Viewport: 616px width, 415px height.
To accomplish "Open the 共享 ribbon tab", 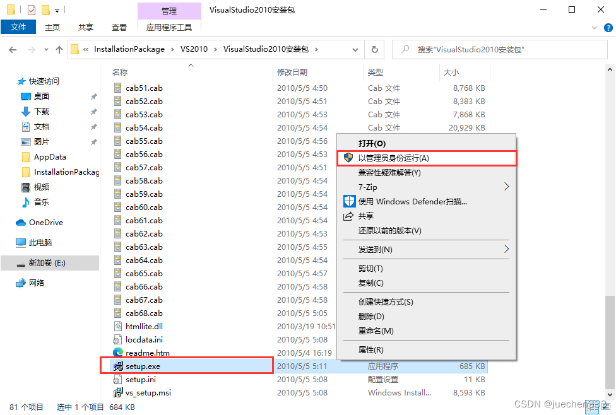I will point(86,27).
